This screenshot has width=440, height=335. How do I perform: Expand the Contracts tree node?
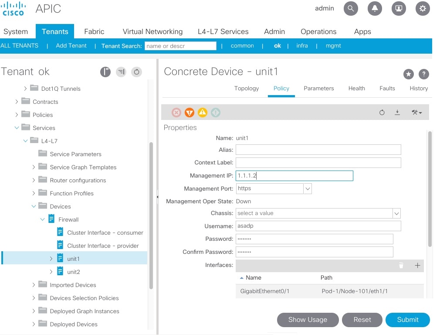click(17, 102)
